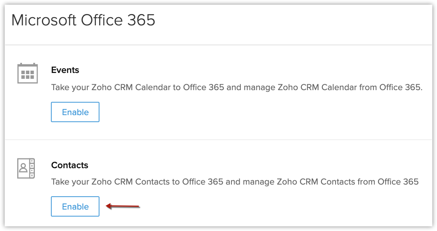
Task: Select the Contacts section heading
Action: click(x=70, y=165)
